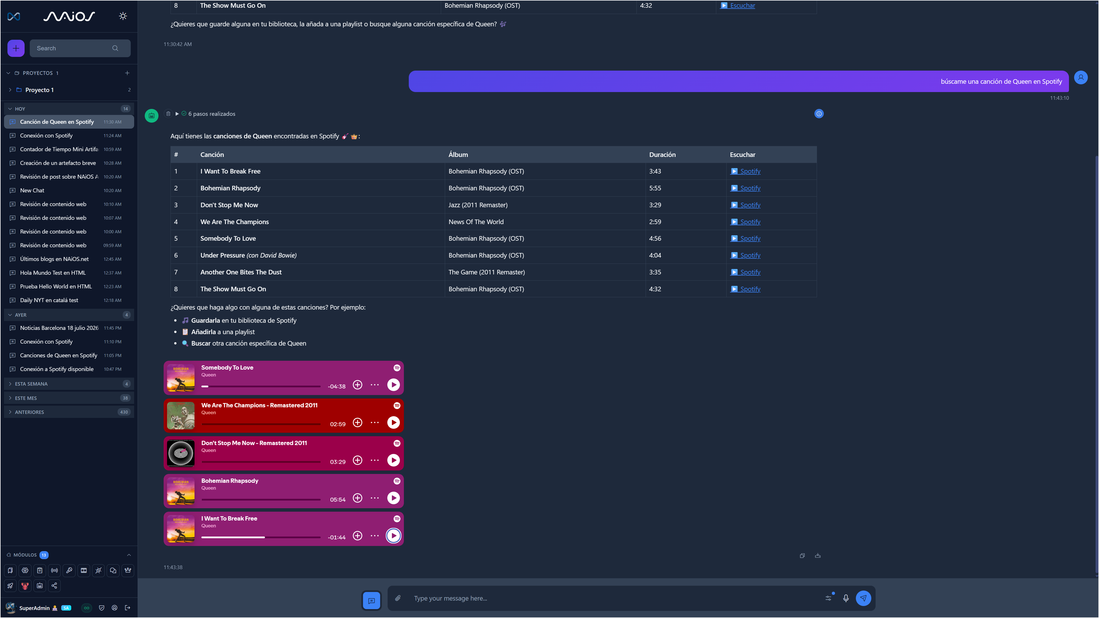Viewport: 1099px width, 618px height.
Task: Play the I Want To Break Free track
Action: coord(393,536)
